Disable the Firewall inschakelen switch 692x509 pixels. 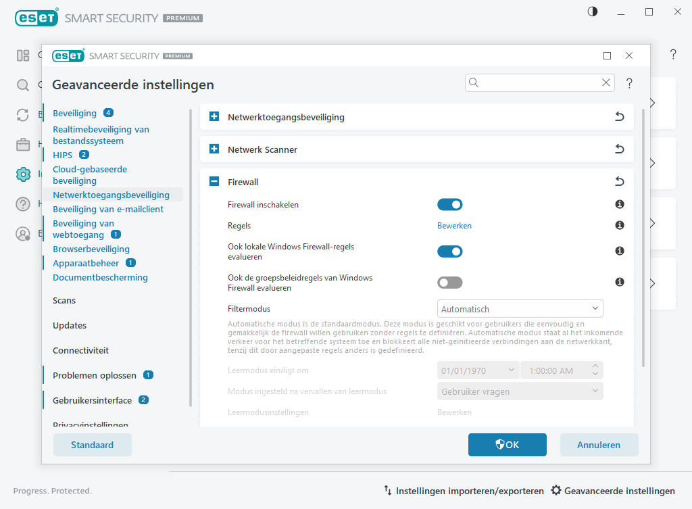449,204
